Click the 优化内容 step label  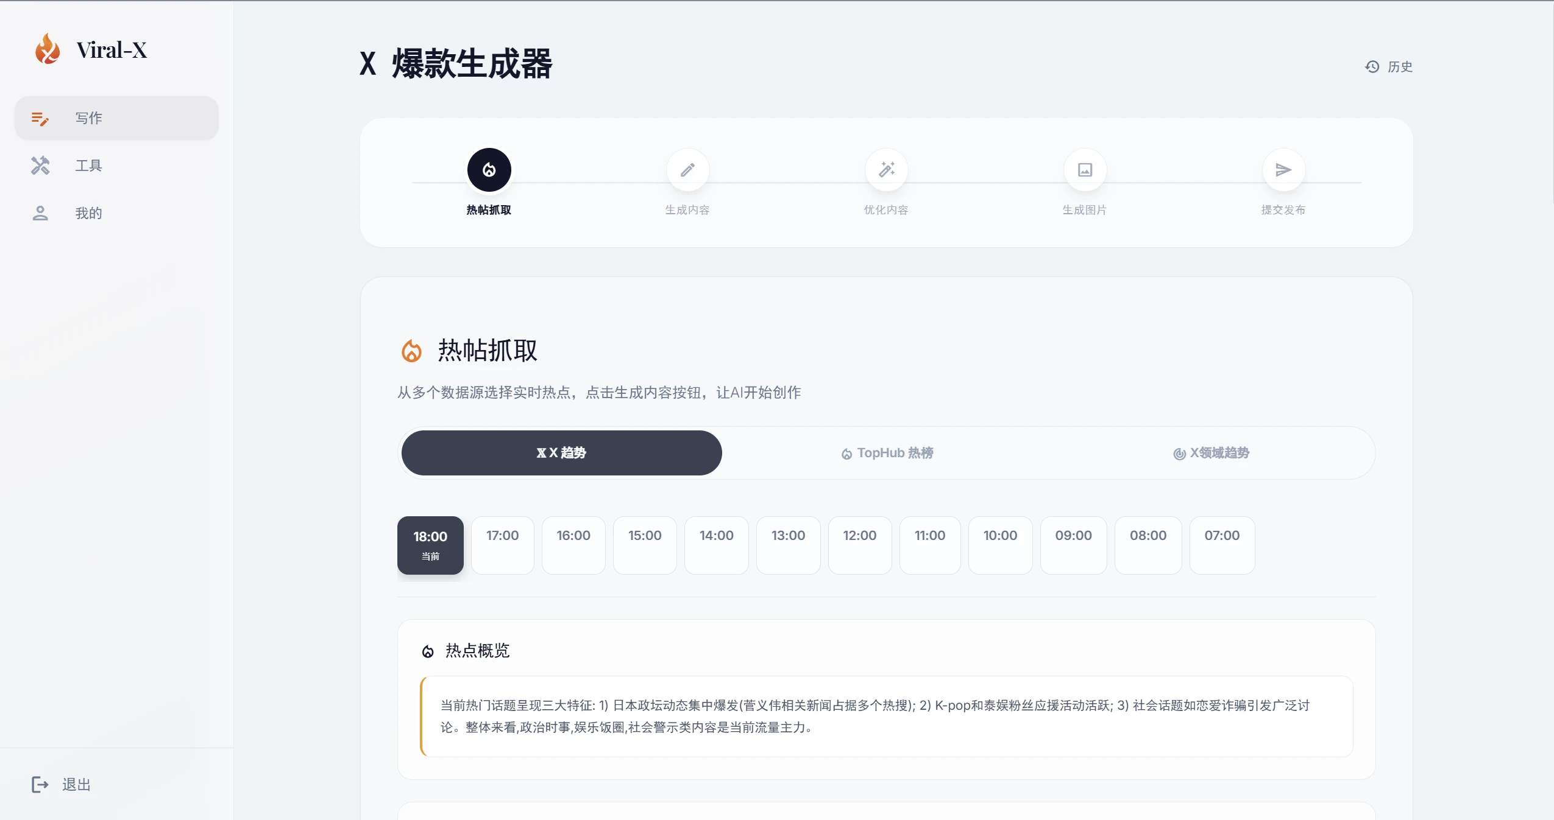[886, 210]
